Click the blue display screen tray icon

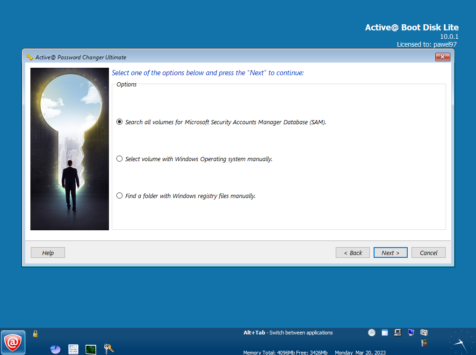click(x=411, y=333)
